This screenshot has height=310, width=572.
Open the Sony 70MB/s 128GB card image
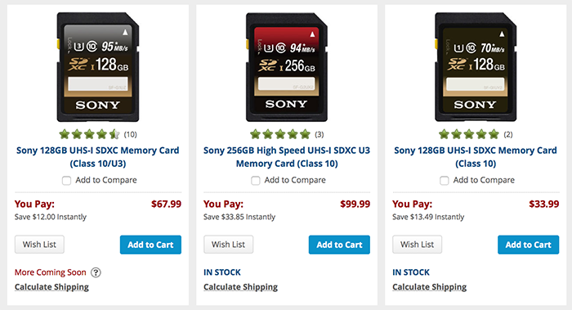pos(476,67)
